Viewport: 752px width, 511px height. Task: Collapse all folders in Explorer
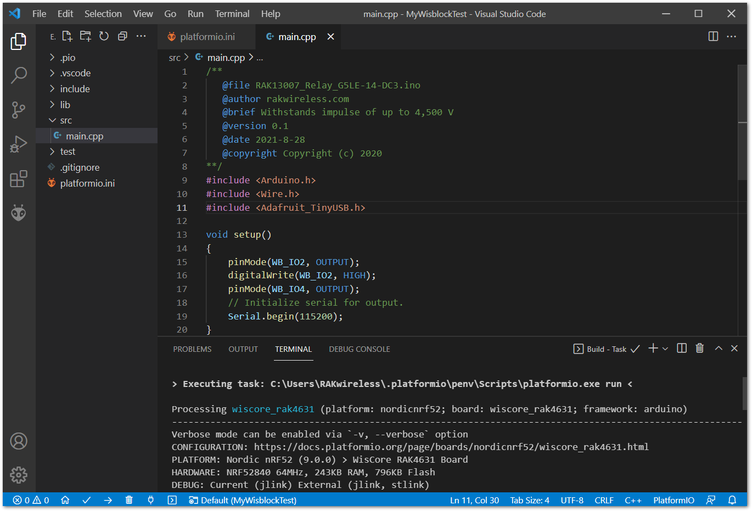point(122,36)
